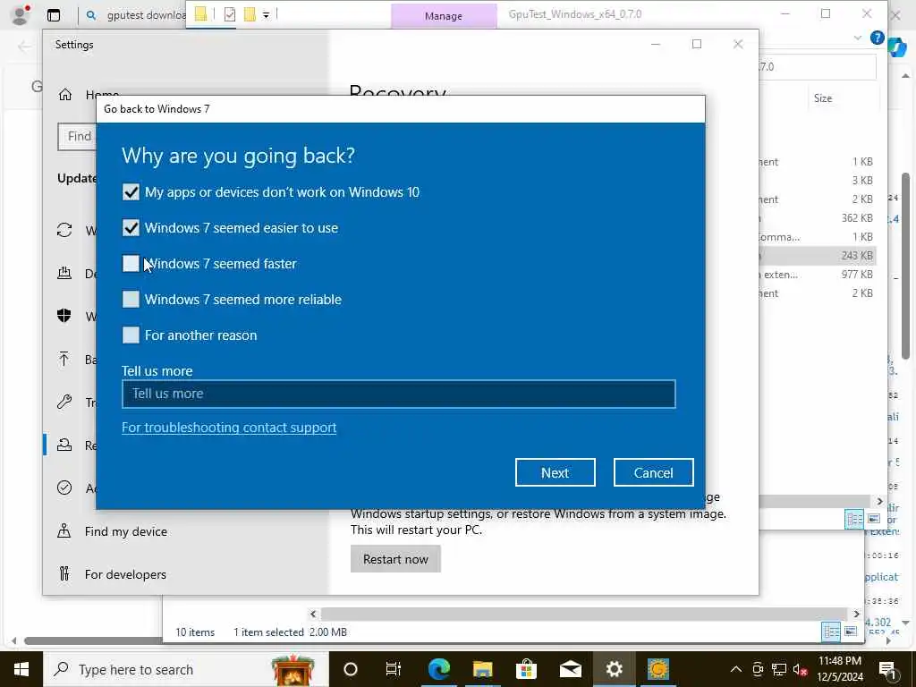The image size is (916, 687).
Task: Open Microsoft Edge from taskbar
Action: pyautogui.click(x=439, y=669)
